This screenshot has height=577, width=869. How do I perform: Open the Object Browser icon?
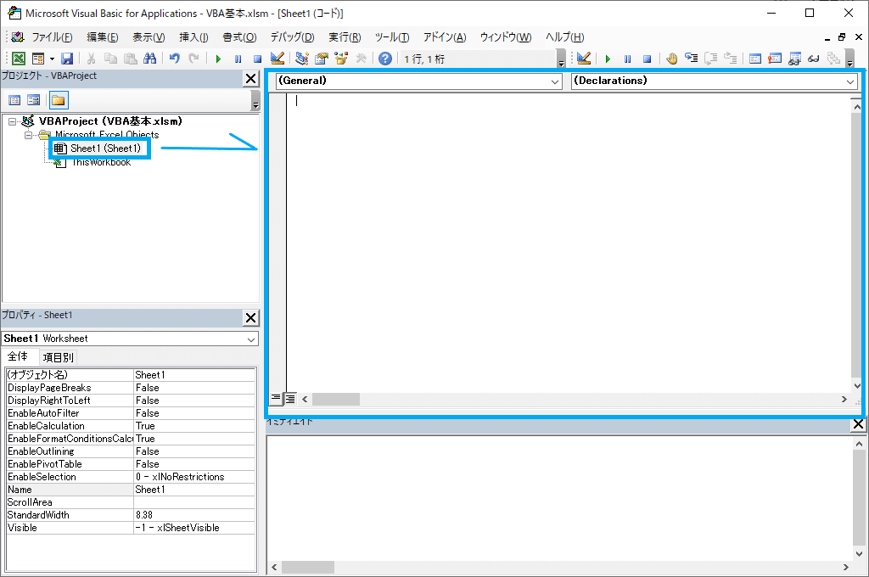[x=341, y=59]
